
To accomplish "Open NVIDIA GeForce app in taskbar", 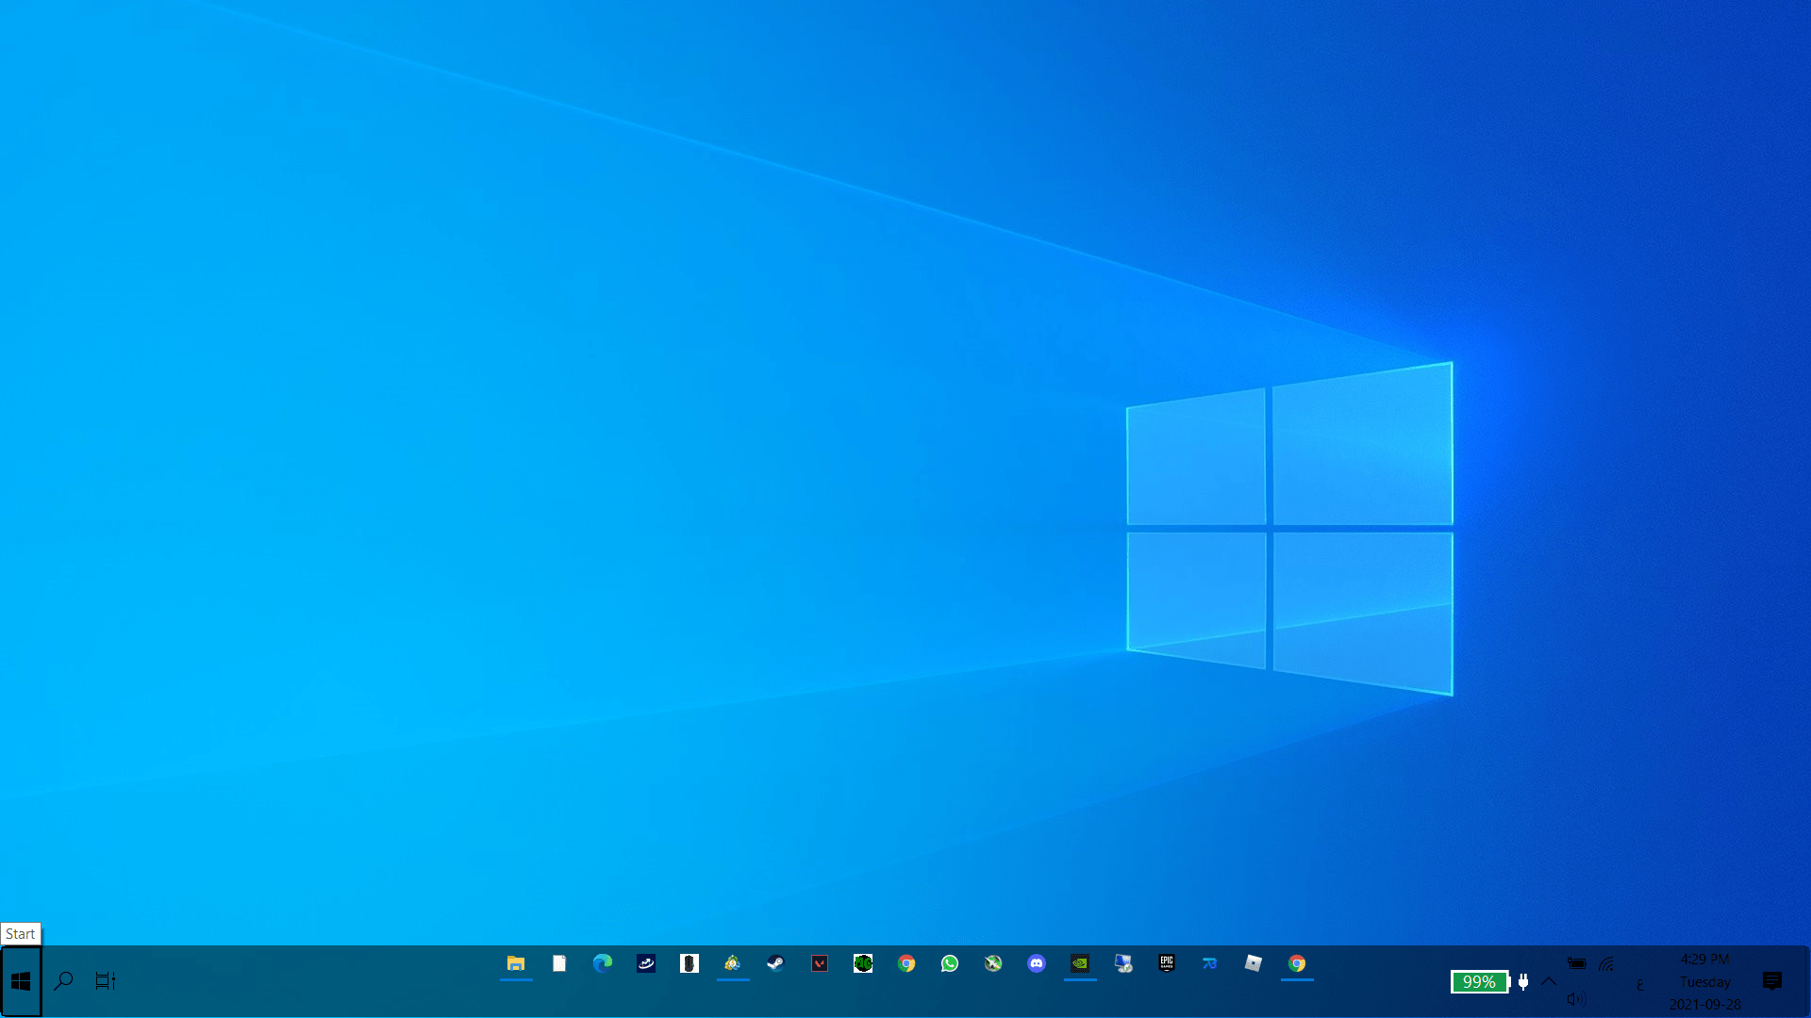I will pos(1080,963).
